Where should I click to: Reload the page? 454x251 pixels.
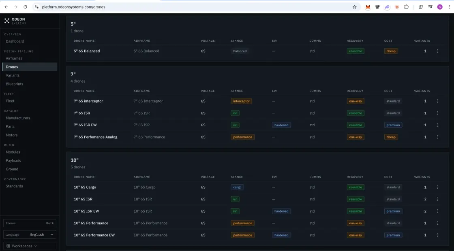click(25, 7)
